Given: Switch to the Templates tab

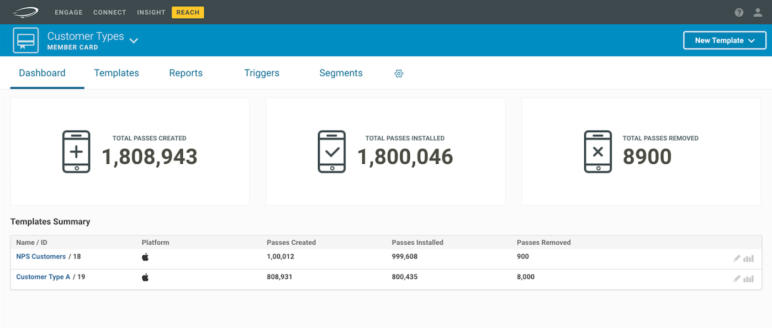Looking at the screenshot, I should tap(117, 73).
